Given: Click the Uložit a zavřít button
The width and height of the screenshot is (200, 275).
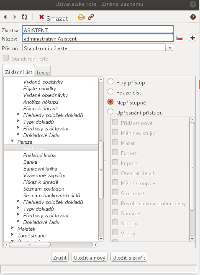Looking at the screenshot, I should [x=129, y=257].
